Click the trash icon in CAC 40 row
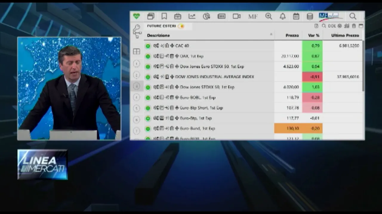Viewport: 382px width, 214px height. point(167,46)
